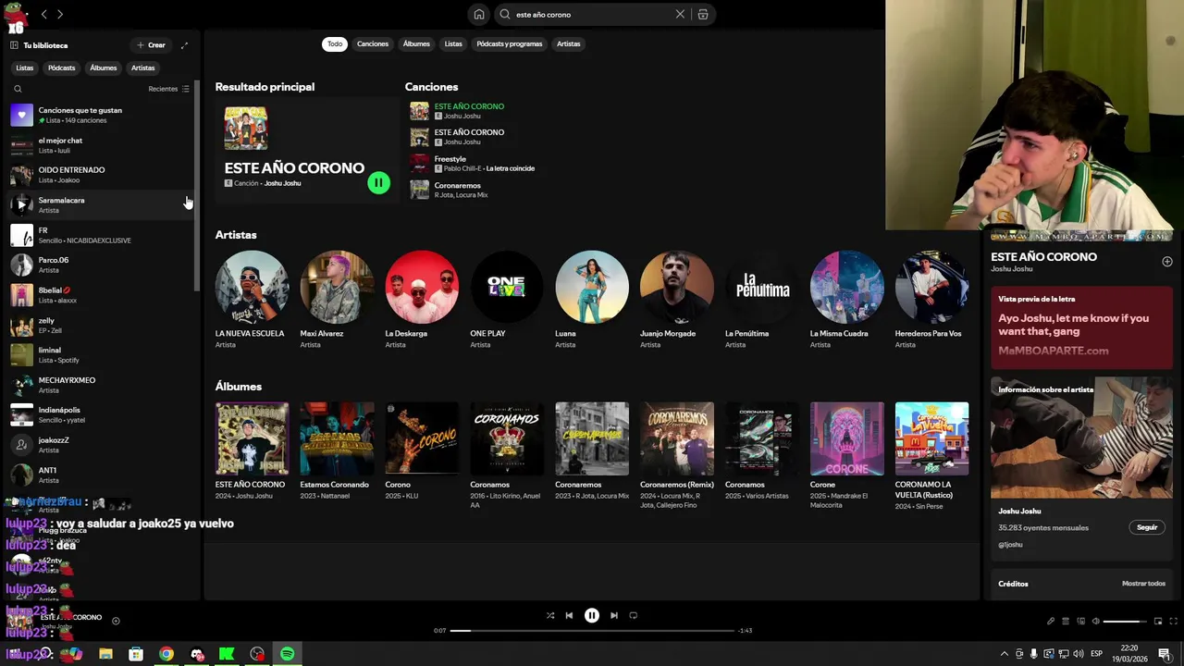Open Spotify home via house icon

479,15
